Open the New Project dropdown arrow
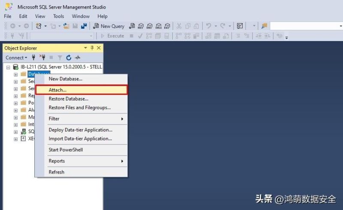This screenshot has width=343, height=210. tap(45, 26)
